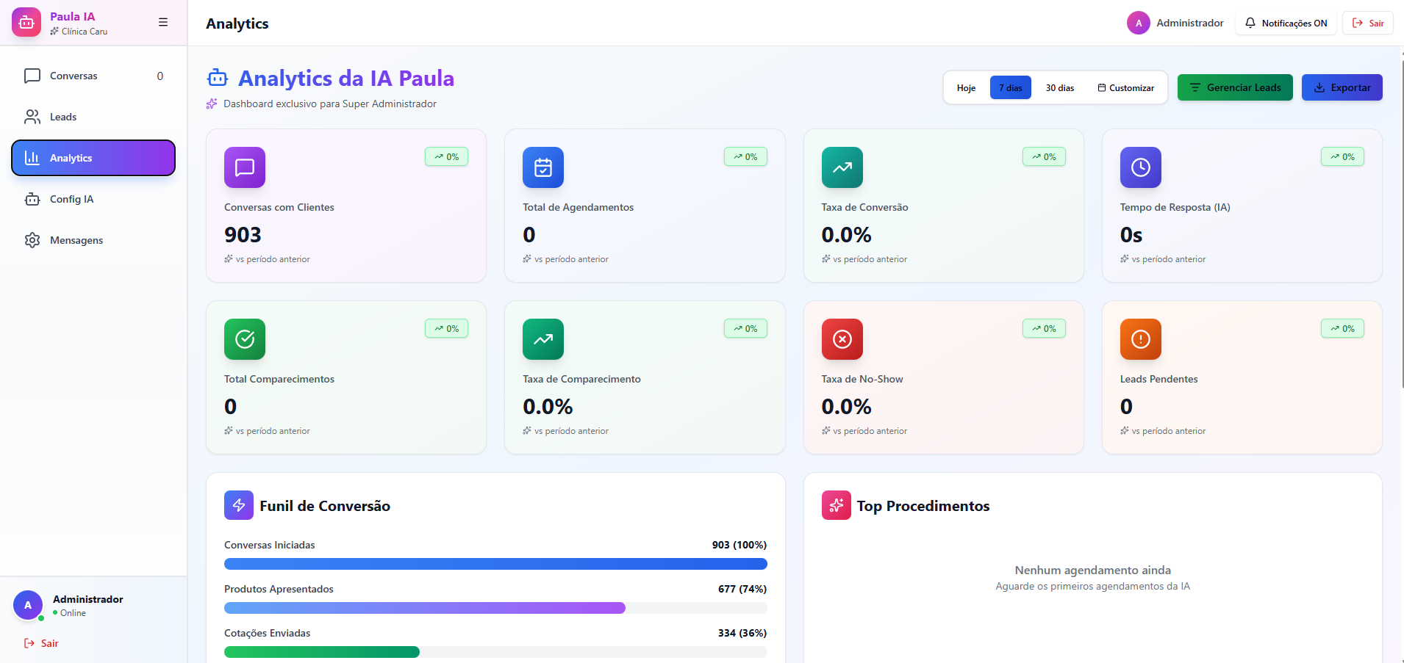Image resolution: width=1404 pixels, height=663 pixels.
Task: Click the Leads Pendentes alert icon
Action: click(x=1140, y=339)
